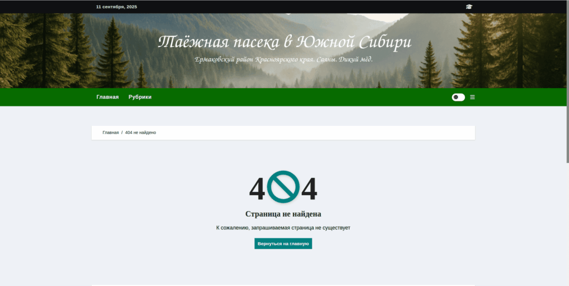569x286 pixels.
Task: Open the Рубрики navigation menu
Action: 139,97
